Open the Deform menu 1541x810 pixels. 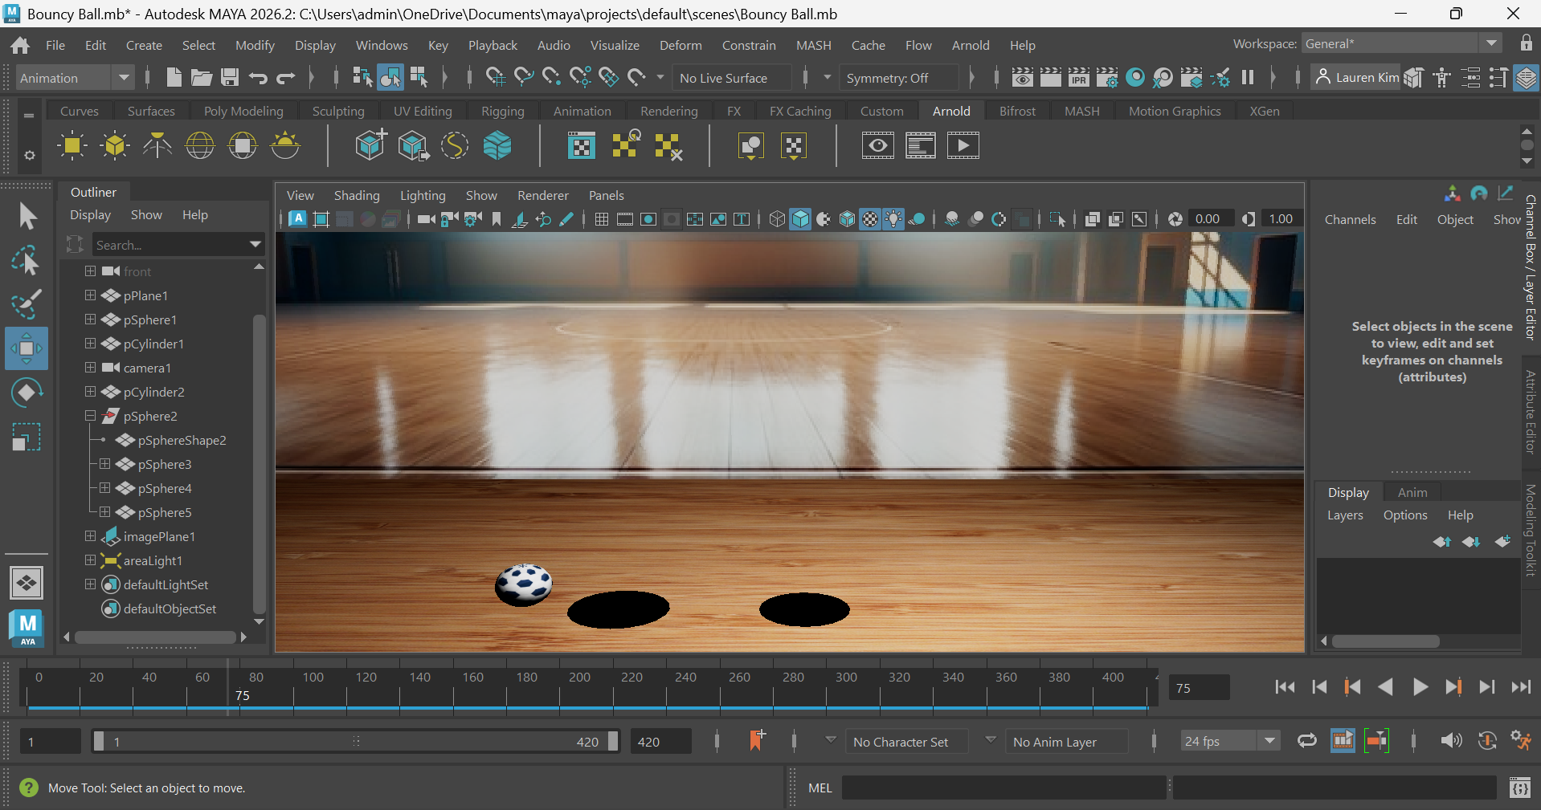[680, 45]
